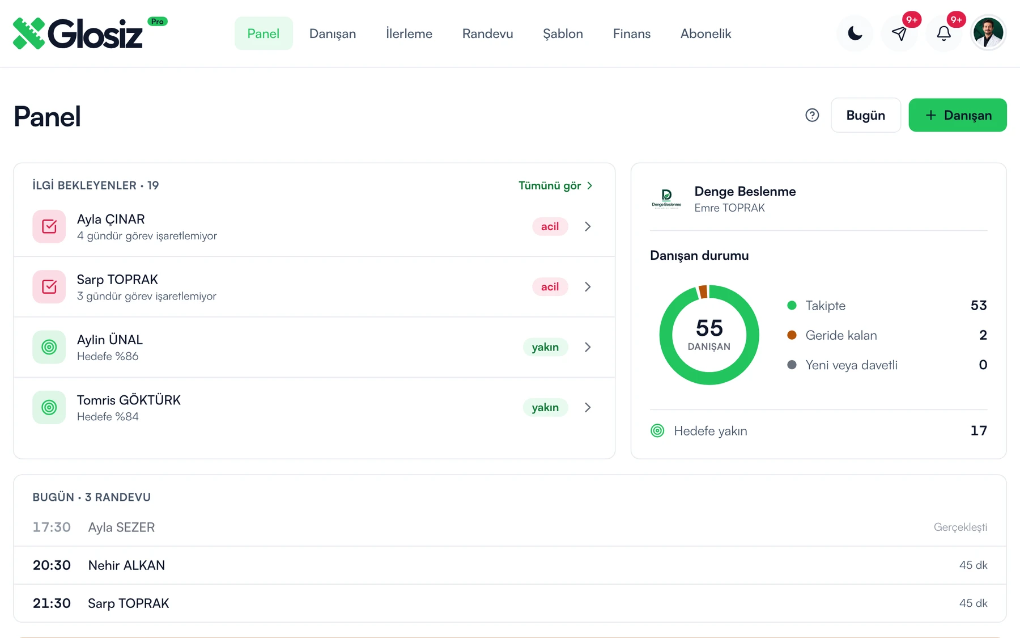Select the Hedefe yakın row
This screenshot has width=1020, height=638.
818,431
